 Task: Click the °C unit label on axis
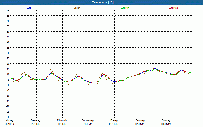tap(8, 11)
